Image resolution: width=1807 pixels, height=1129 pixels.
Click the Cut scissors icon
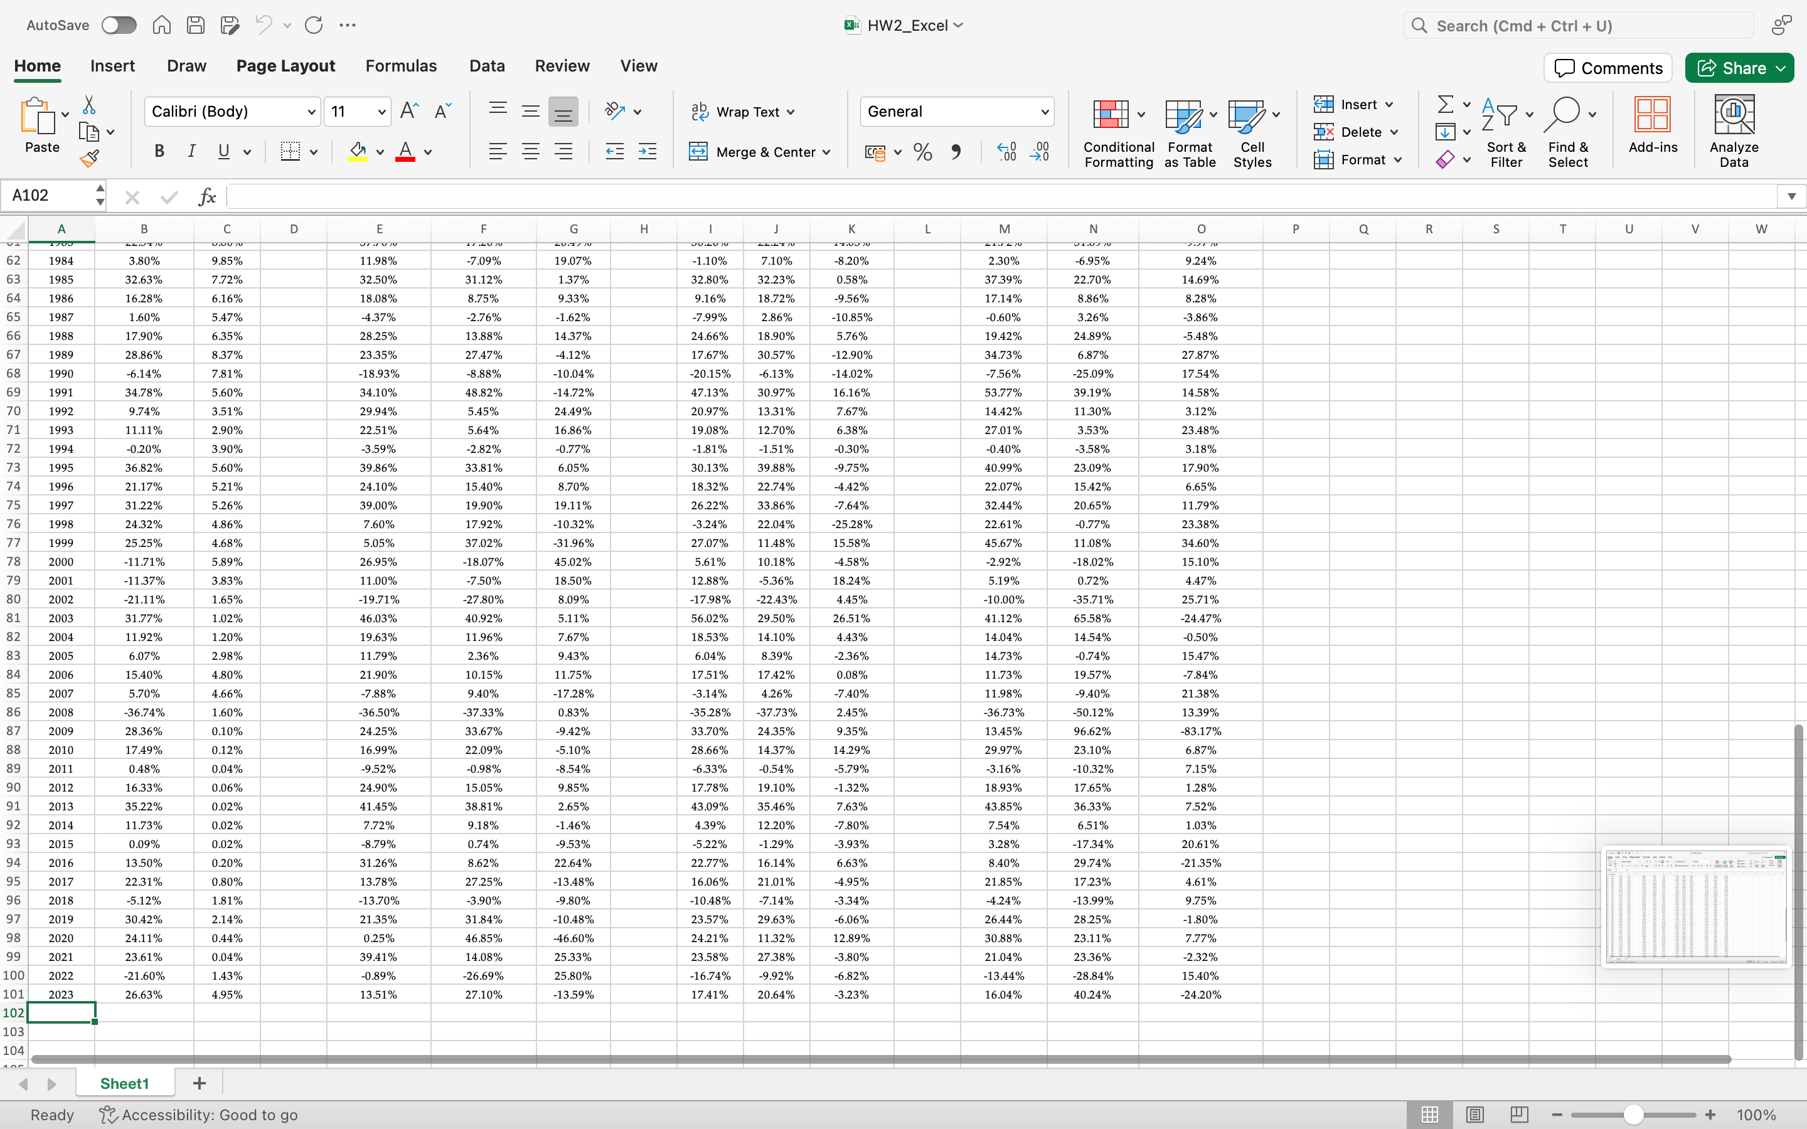pyautogui.click(x=89, y=105)
